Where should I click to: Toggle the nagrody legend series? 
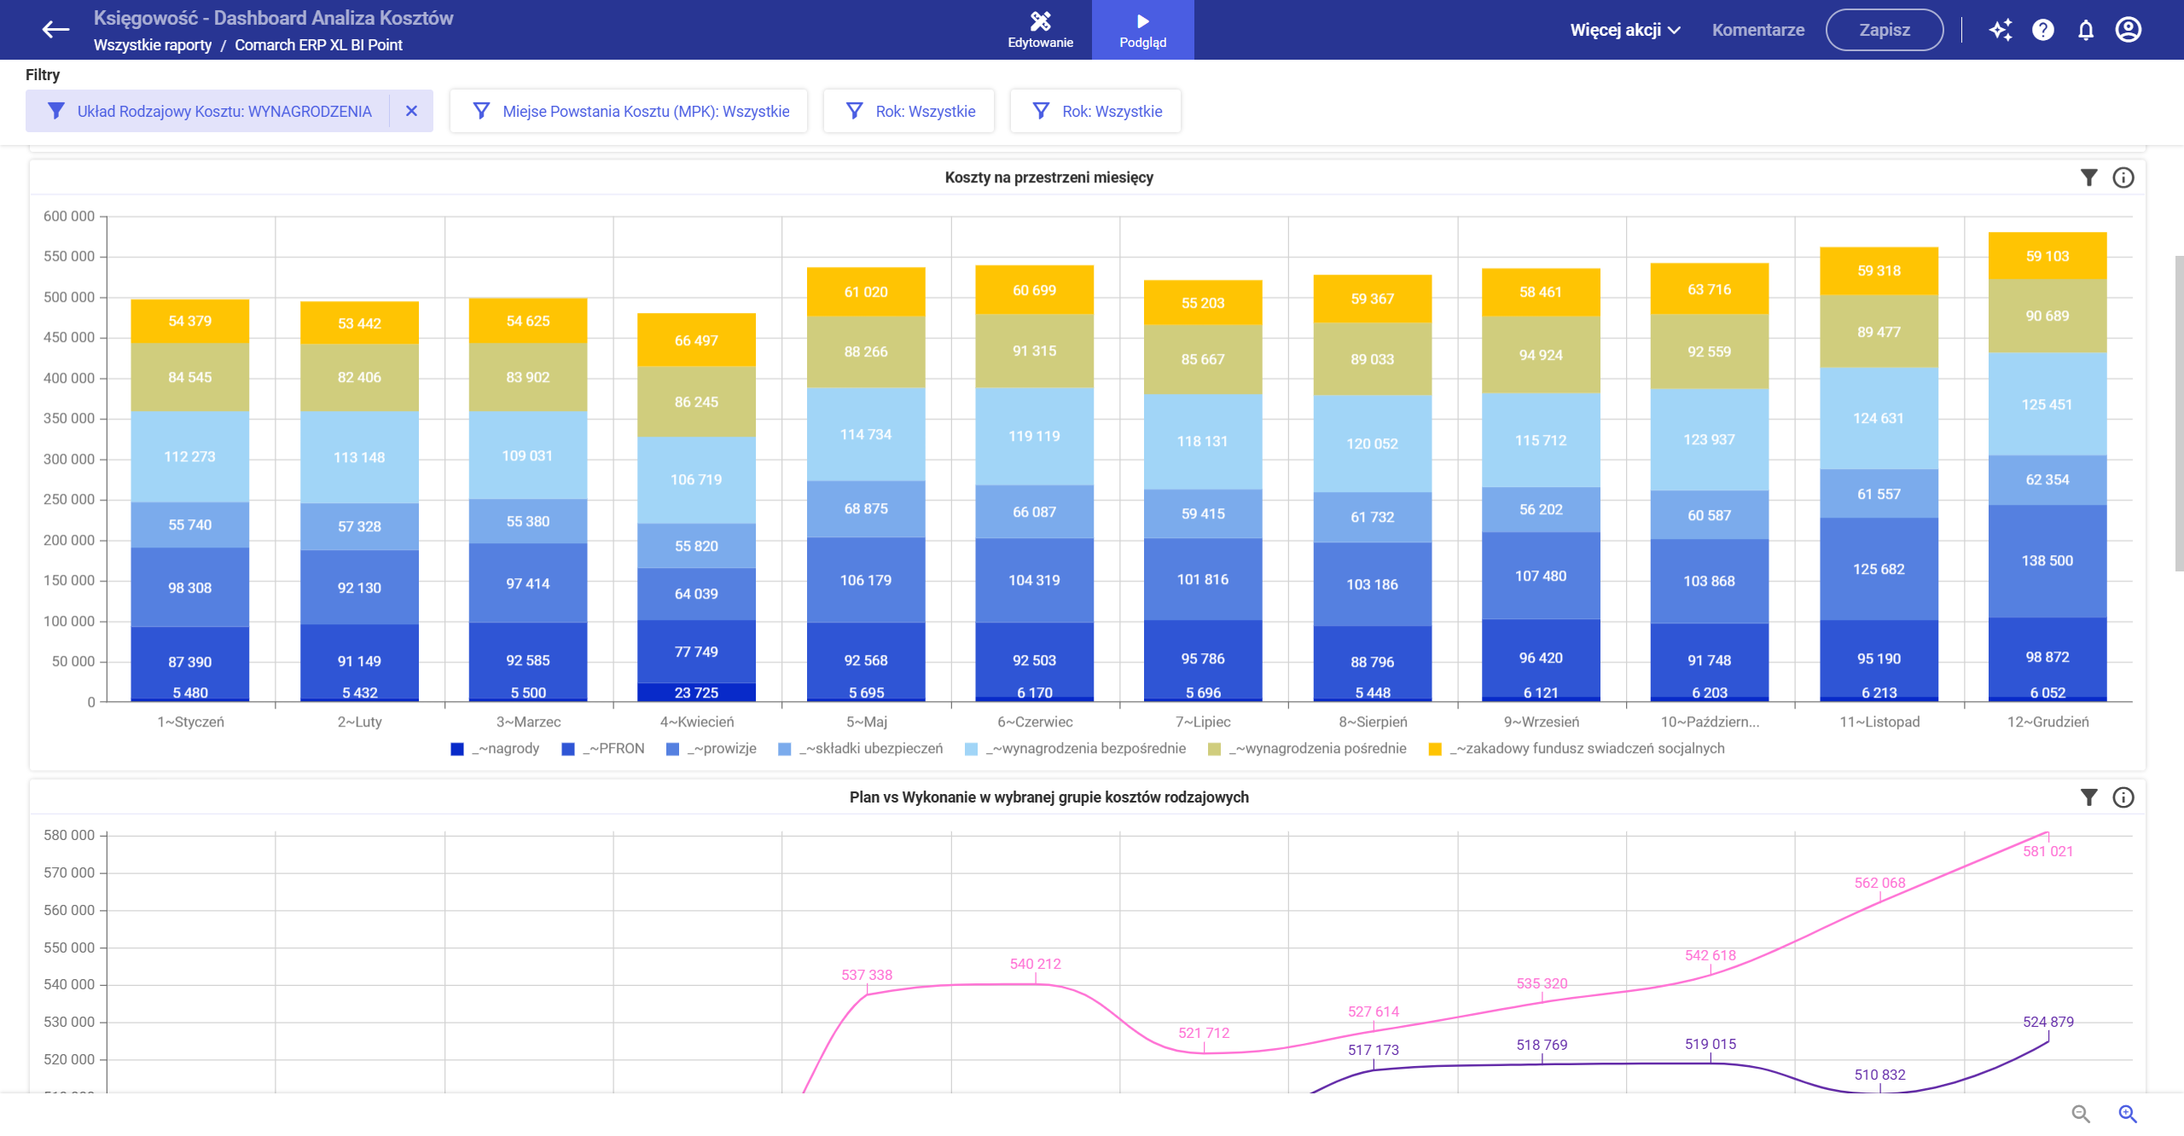pos(496,748)
